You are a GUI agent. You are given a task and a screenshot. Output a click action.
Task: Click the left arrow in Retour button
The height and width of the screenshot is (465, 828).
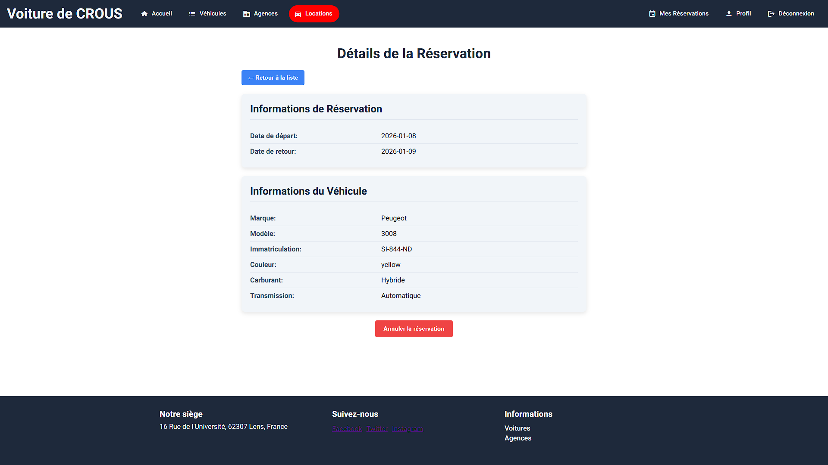(x=251, y=78)
